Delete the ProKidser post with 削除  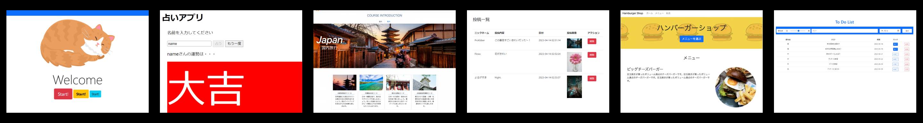pos(592,41)
